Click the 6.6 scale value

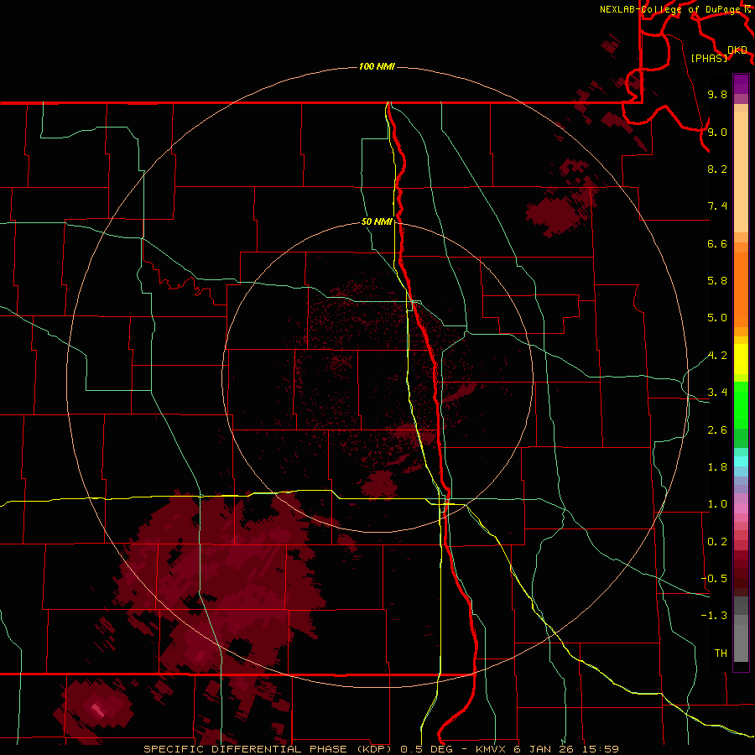pos(717,243)
